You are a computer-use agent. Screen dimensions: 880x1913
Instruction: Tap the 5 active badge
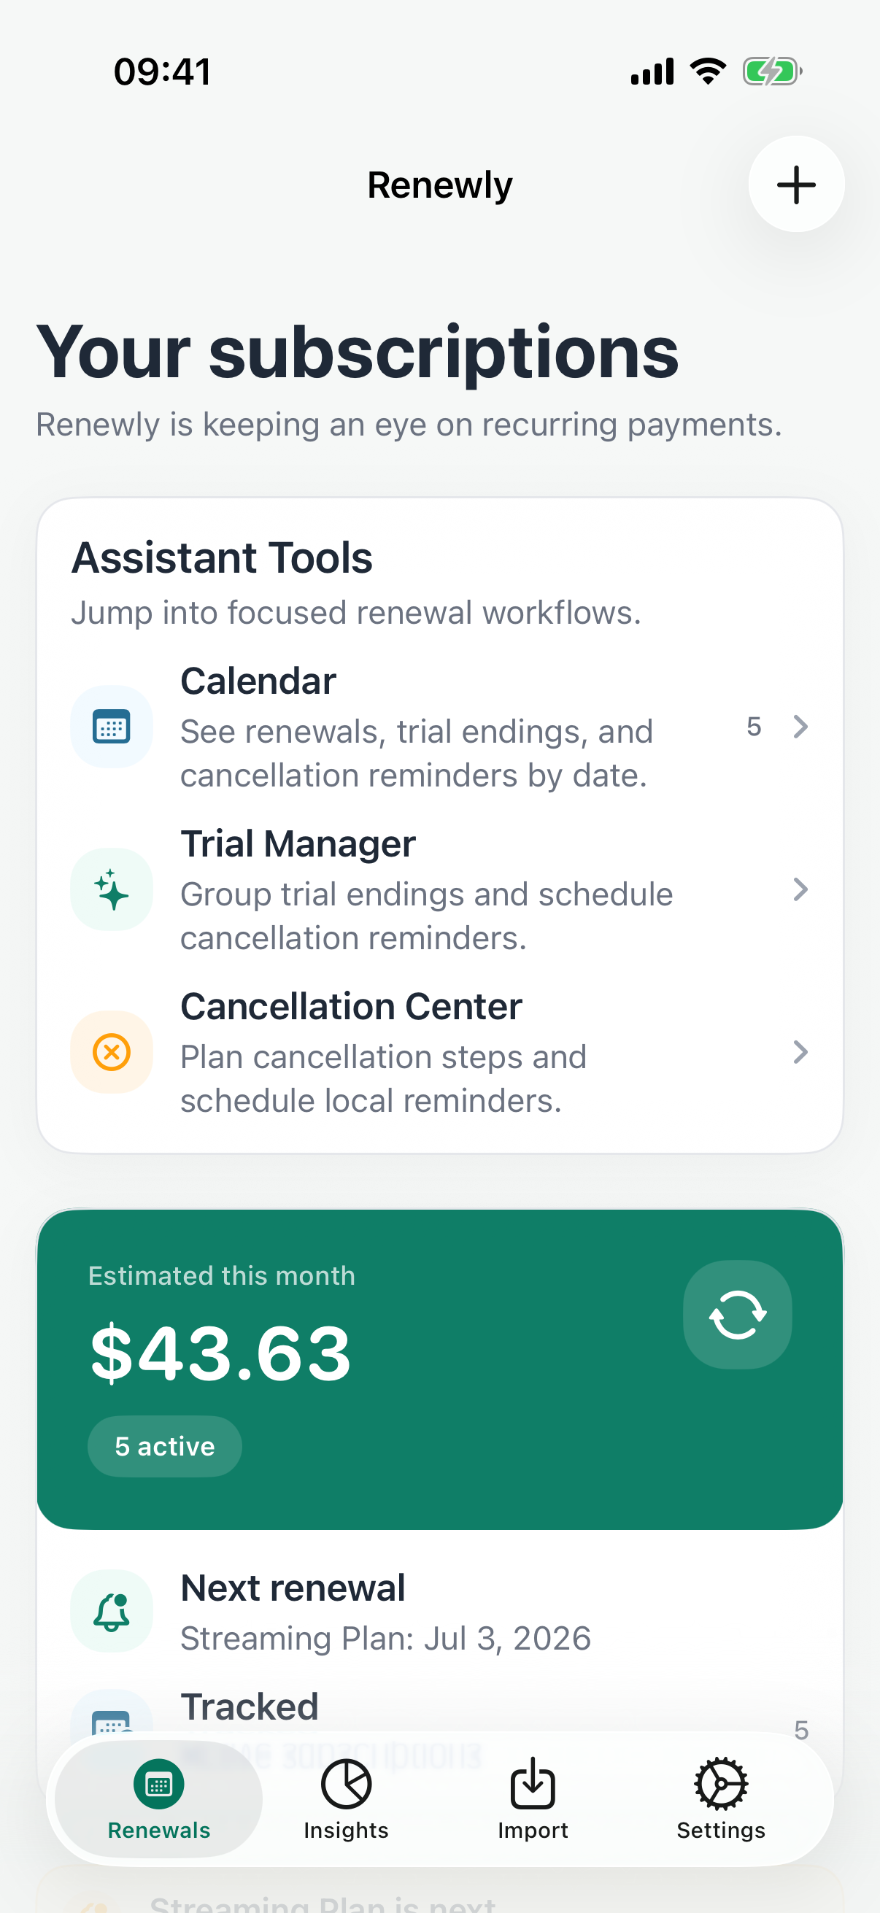pyautogui.click(x=165, y=1446)
